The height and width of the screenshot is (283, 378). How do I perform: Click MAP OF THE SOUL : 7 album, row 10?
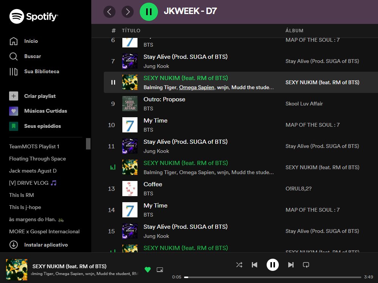[x=312, y=125]
